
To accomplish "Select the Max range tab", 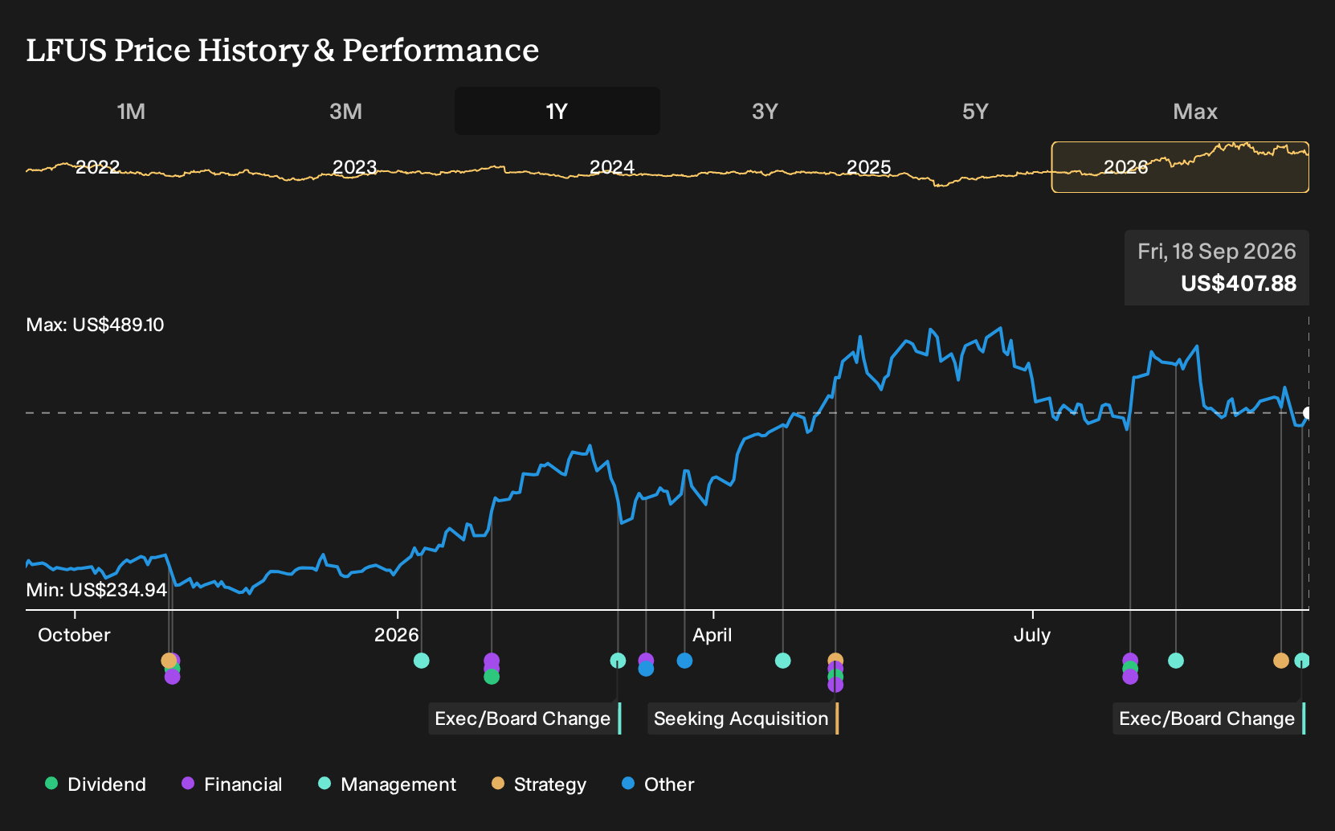I will tap(1195, 111).
